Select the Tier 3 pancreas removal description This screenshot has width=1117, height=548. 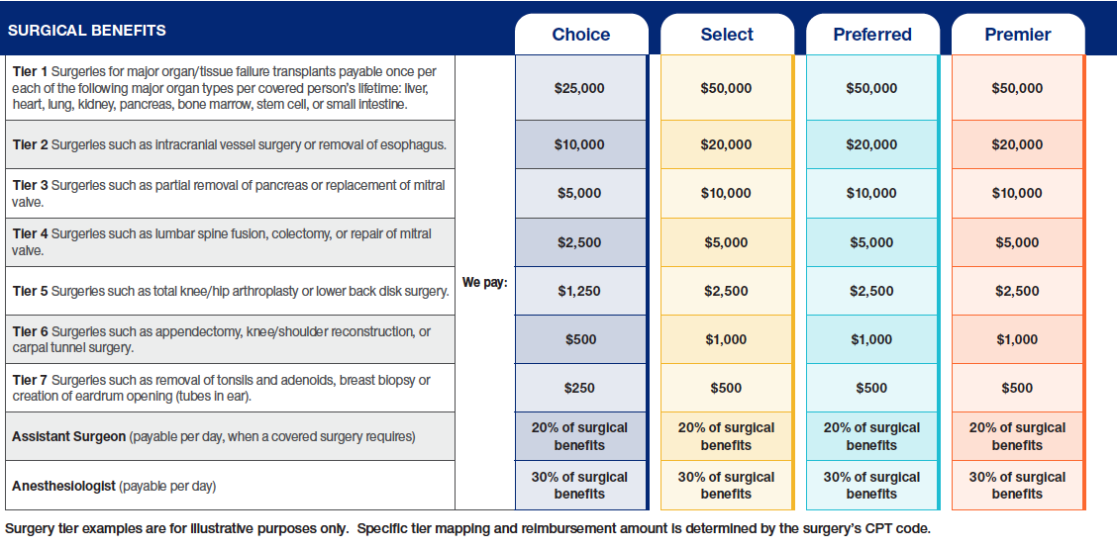coord(228,193)
